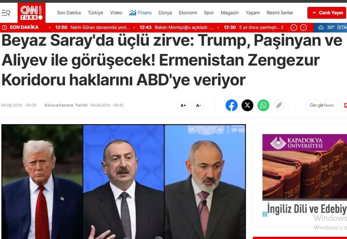
Task: Share article on X
Action: [x=248, y=105]
